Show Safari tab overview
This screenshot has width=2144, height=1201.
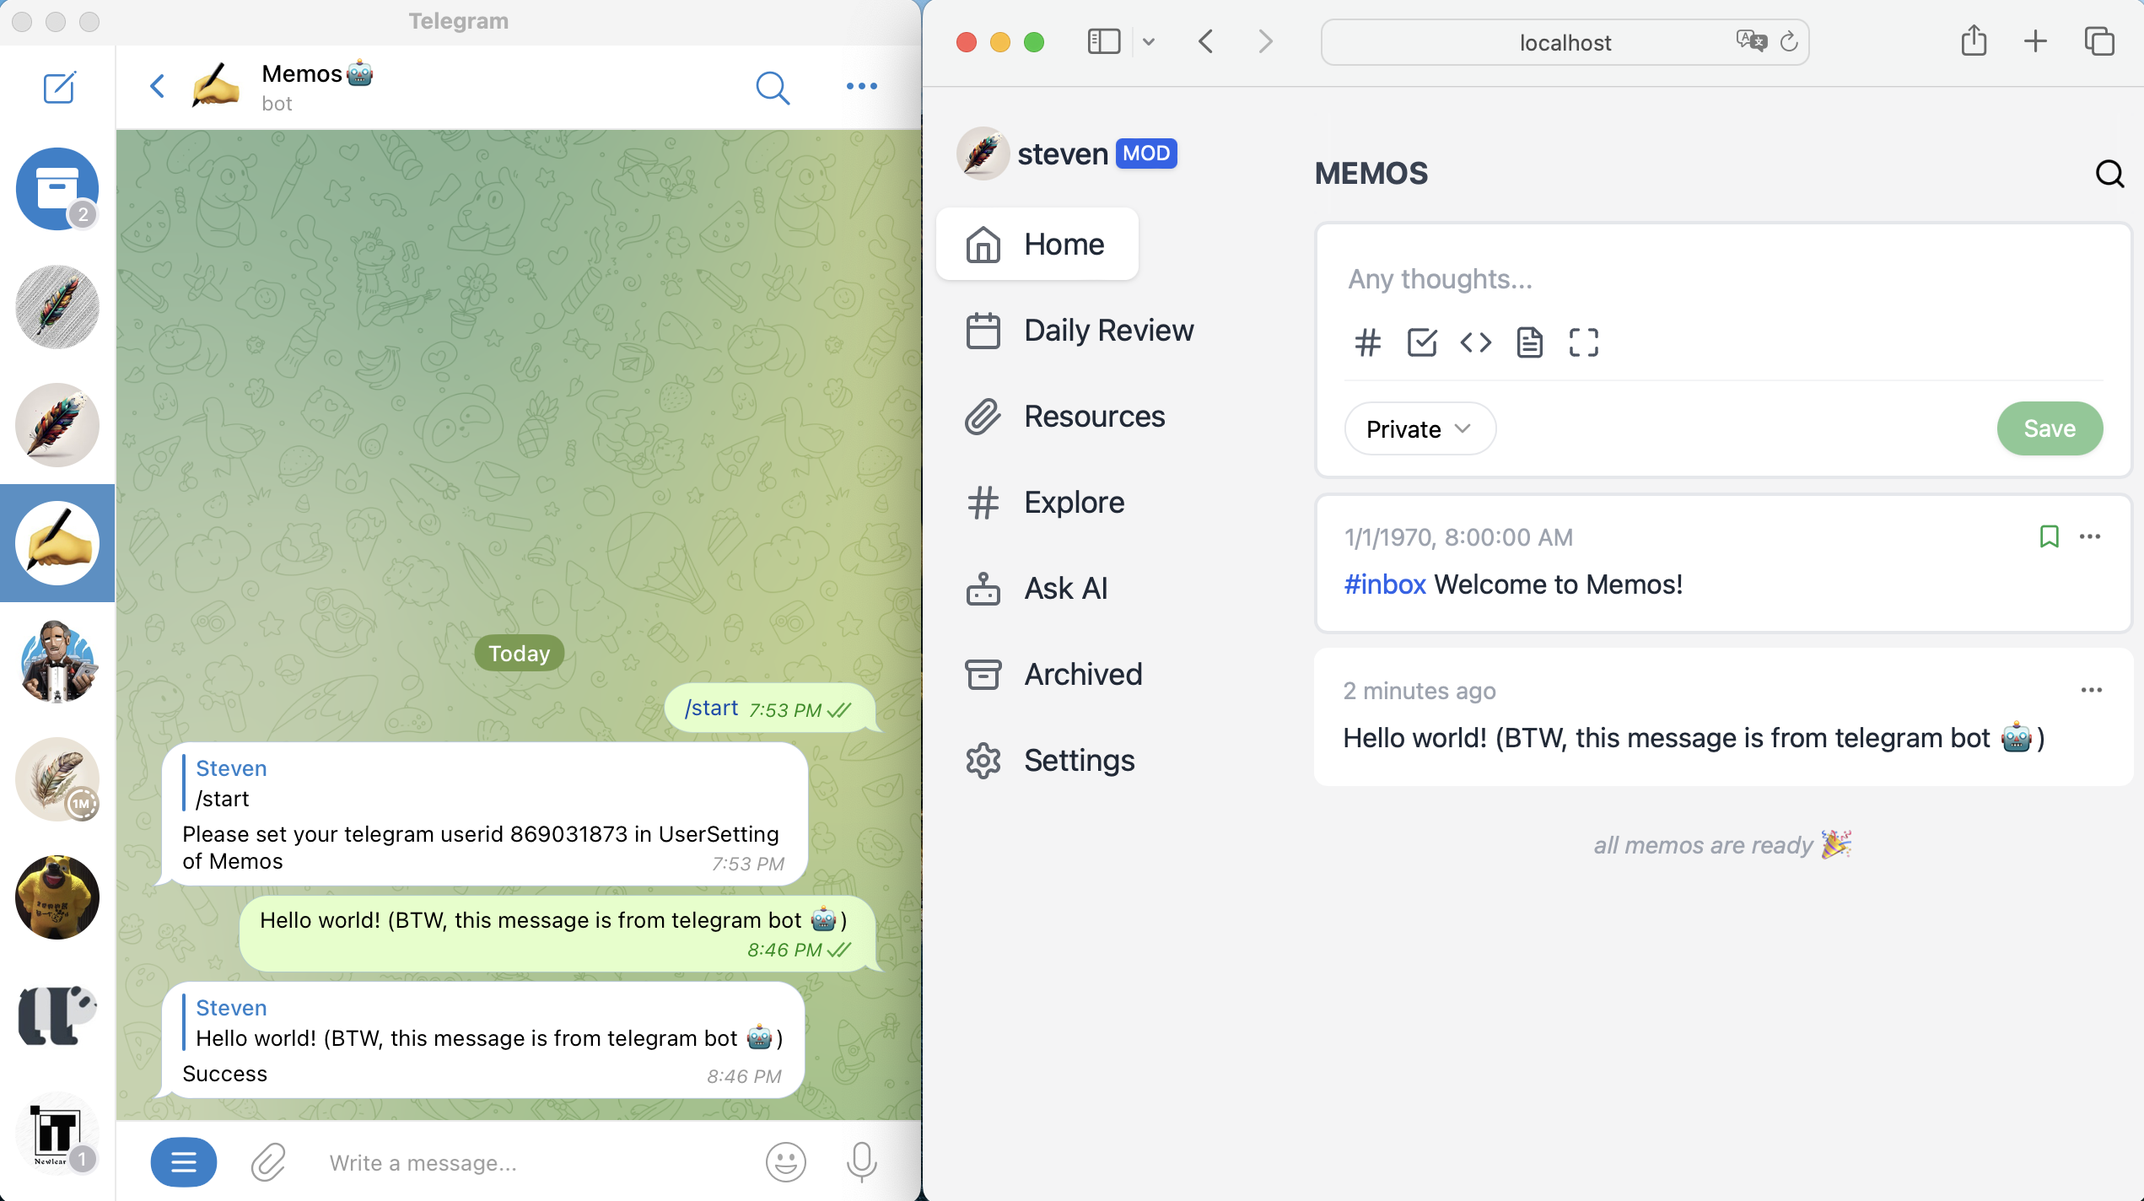point(2099,41)
